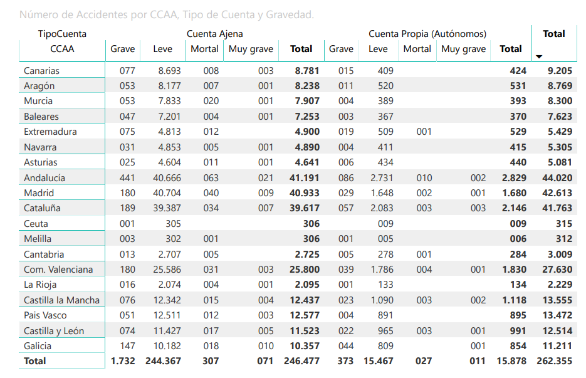Image resolution: width=586 pixels, height=378 pixels.
Task: Select the Andalucía row header
Action: 44,177
